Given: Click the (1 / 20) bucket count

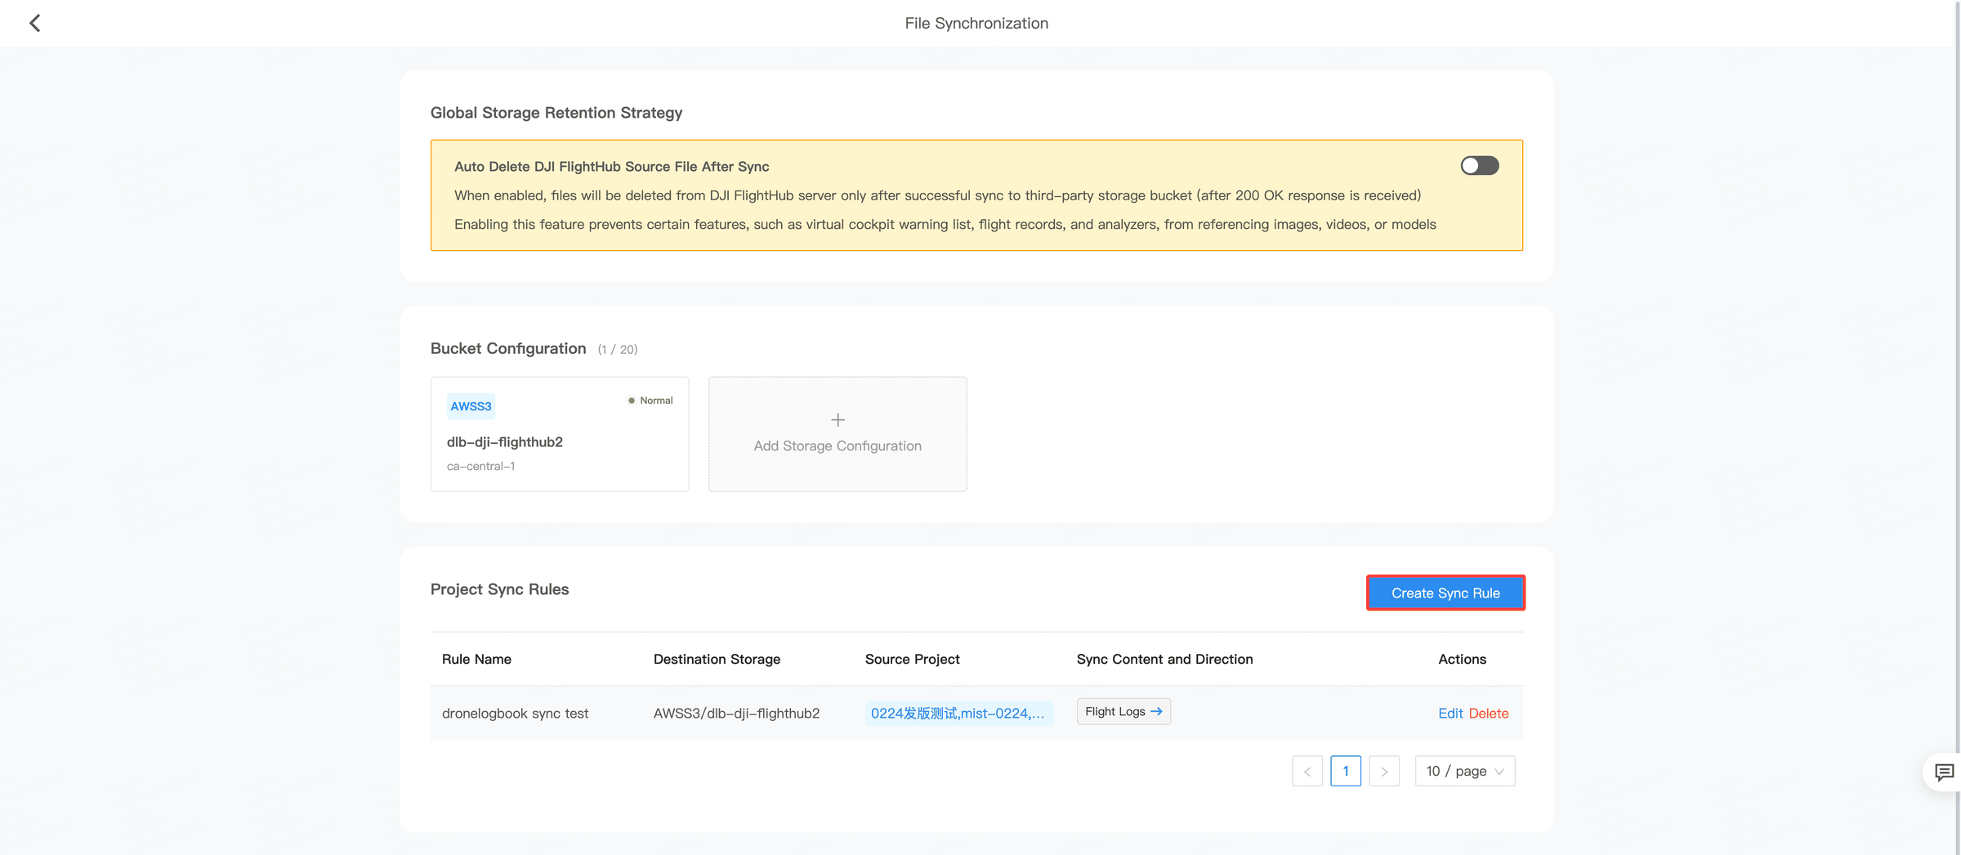Looking at the screenshot, I should (617, 349).
